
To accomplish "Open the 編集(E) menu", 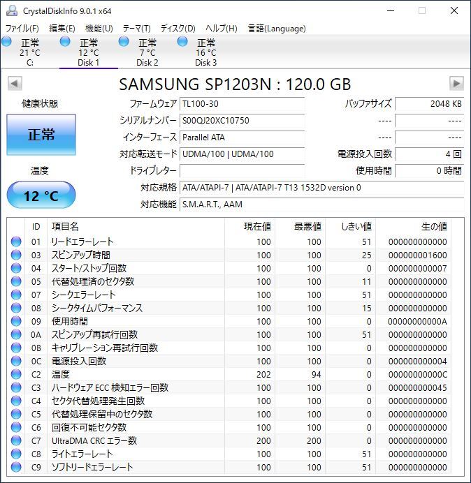I will (x=62, y=29).
